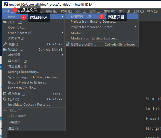Choose Invalidate Caches / Restart...
This screenshot has height=138, width=161.
pyautogui.click(x=34, y=104)
